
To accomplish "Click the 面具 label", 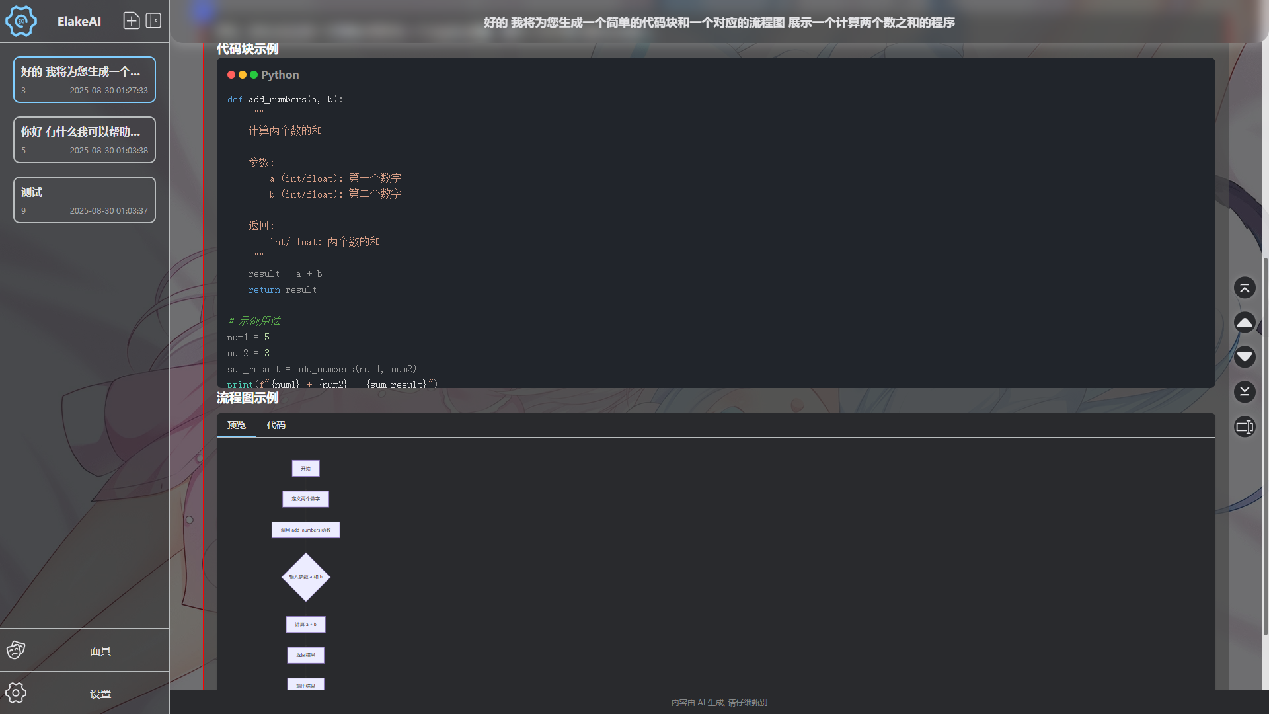I will coord(100,651).
